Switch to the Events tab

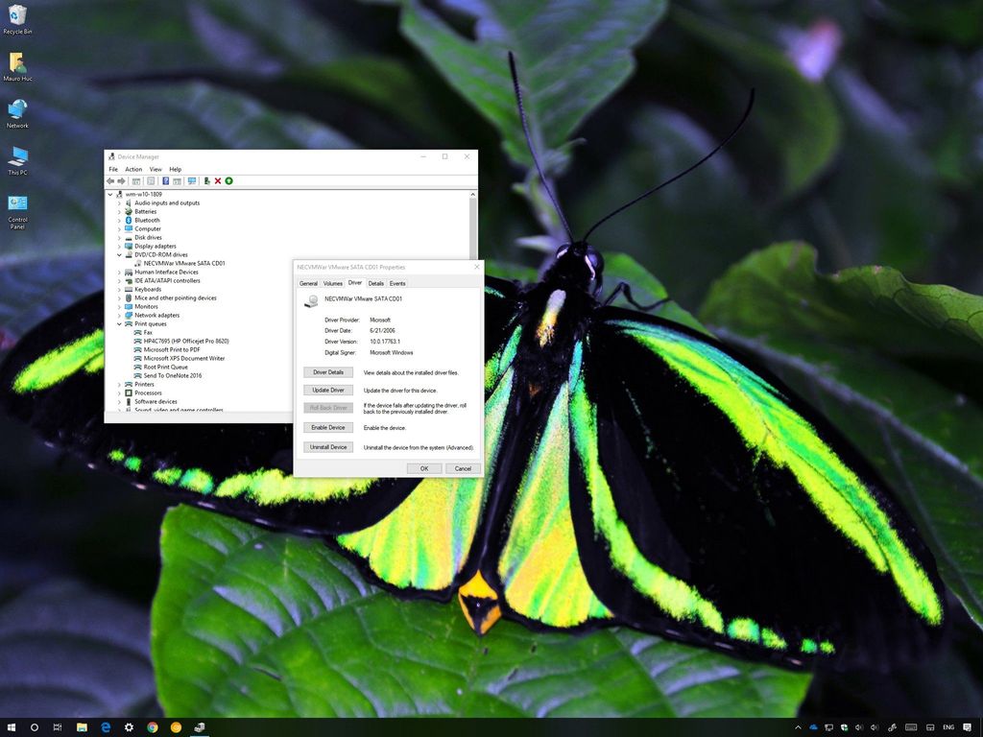[x=398, y=283]
